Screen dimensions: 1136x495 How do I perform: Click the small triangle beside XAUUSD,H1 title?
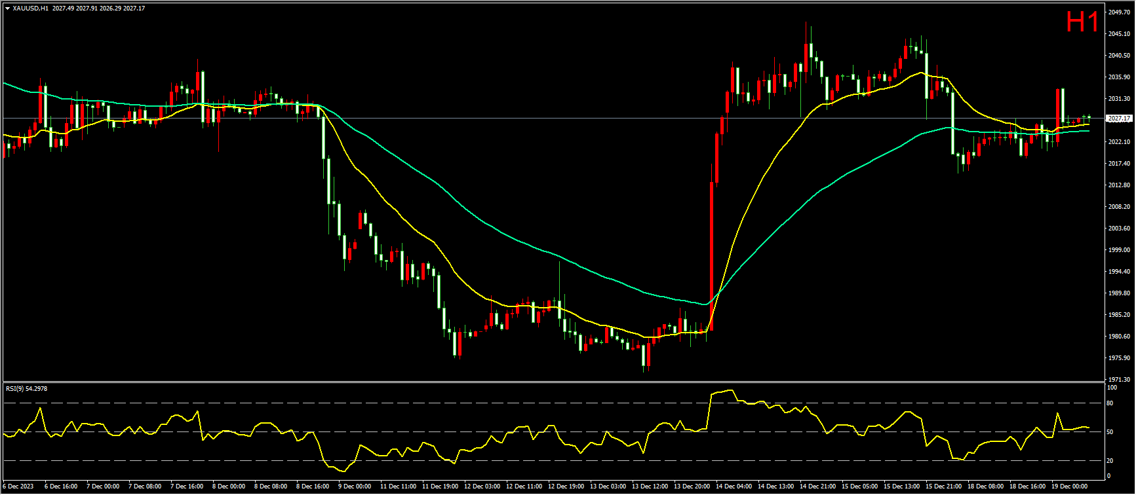pos(7,9)
